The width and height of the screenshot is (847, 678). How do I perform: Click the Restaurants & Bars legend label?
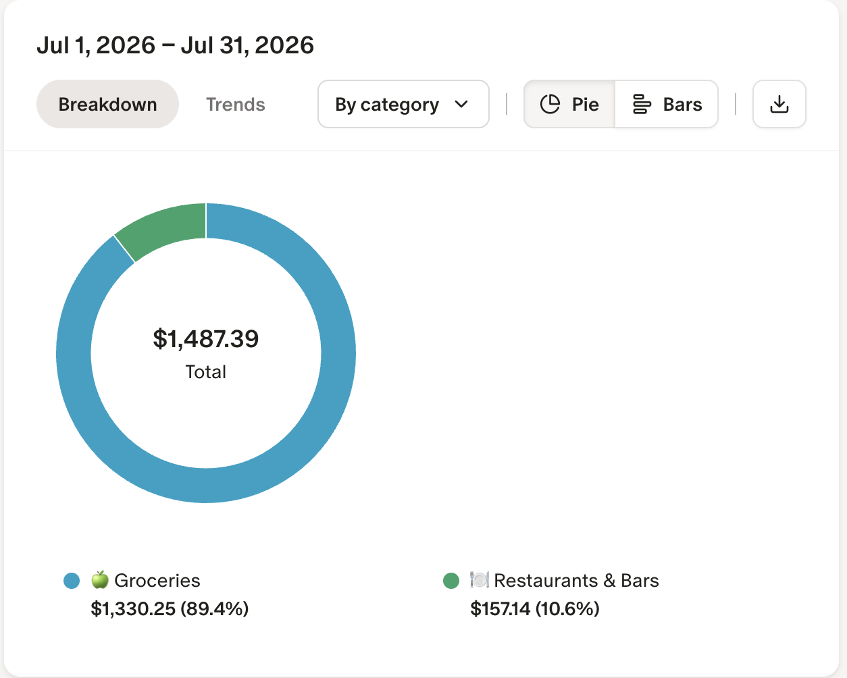pos(576,580)
